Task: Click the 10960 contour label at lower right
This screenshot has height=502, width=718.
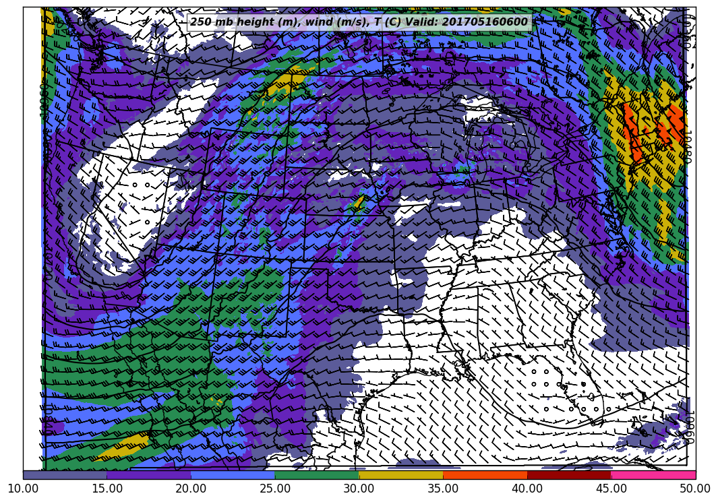Action: point(686,428)
